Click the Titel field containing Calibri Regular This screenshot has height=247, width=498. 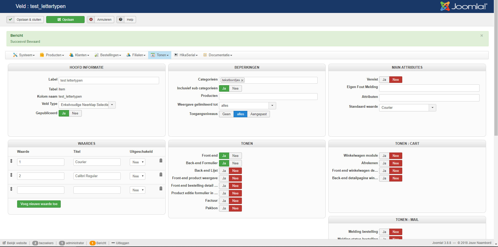(x=97, y=176)
